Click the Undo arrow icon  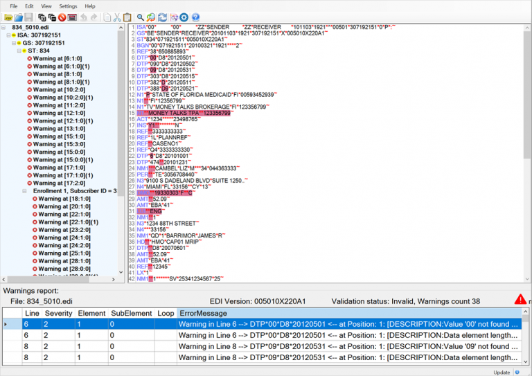coord(83,17)
